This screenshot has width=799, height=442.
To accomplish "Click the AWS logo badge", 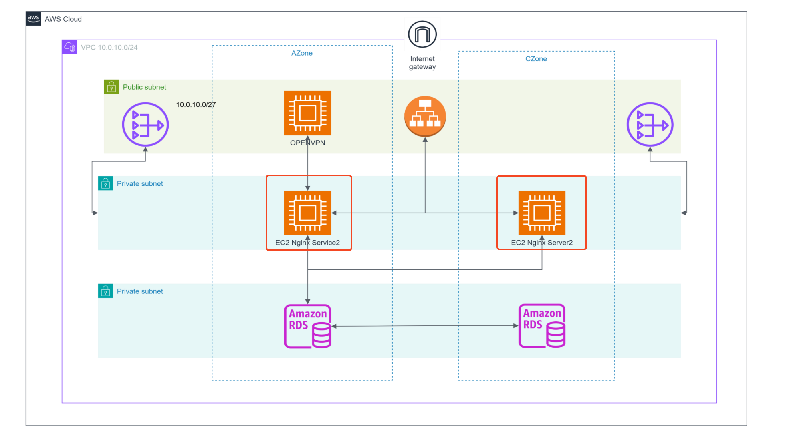I will [x=33, y=18].
